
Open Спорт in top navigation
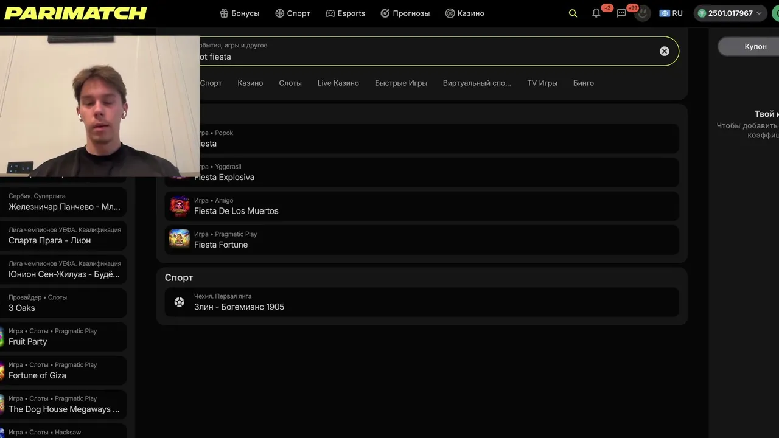pyautogui.click(x=293, y=13)
